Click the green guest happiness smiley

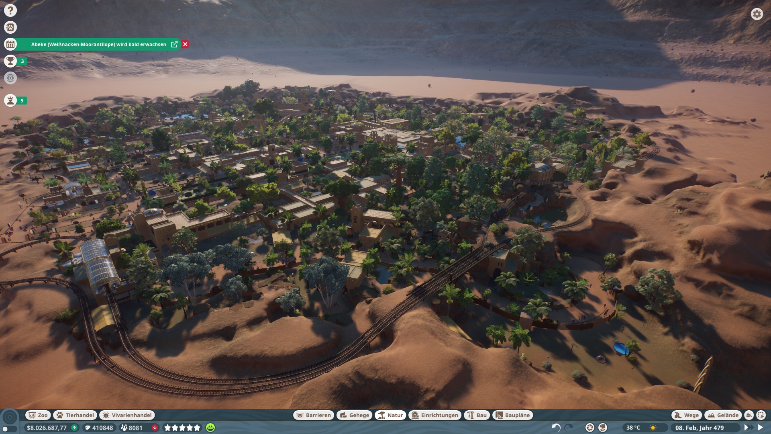210,428
